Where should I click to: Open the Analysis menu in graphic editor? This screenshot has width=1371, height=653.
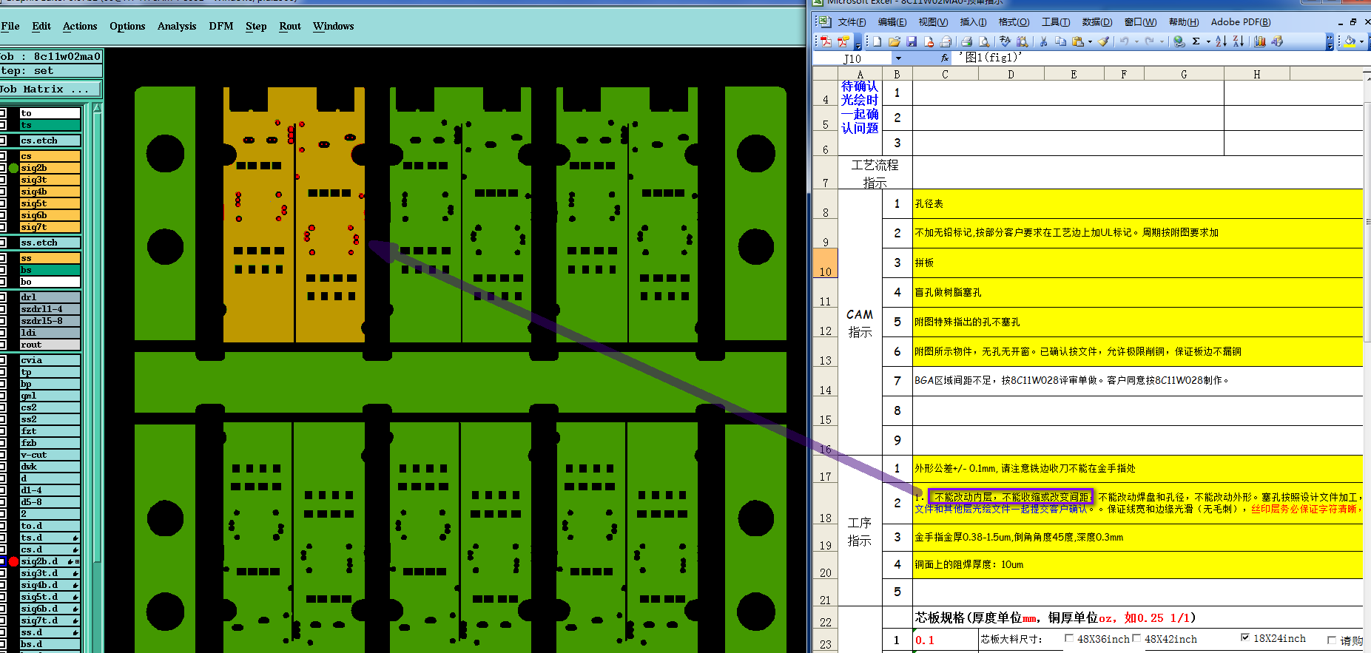point(177,26)
